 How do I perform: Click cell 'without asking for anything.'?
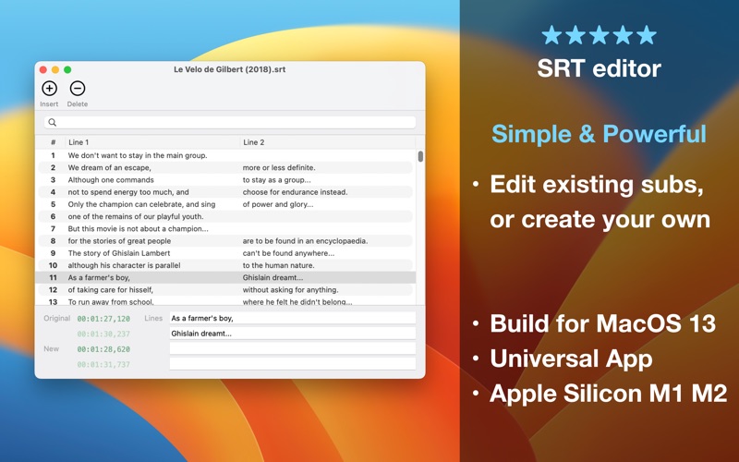(x=290, y=290)
